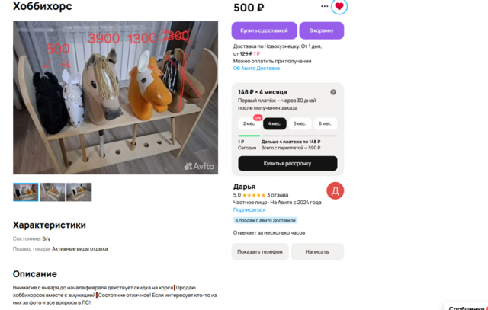Screen dimensions: 488x310
Task: Click the installment payment progress bar
Action: coord(287,136)
